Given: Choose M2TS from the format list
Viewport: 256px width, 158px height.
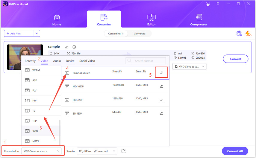Looking at the screenshot, I should click(x=40, y=141).
